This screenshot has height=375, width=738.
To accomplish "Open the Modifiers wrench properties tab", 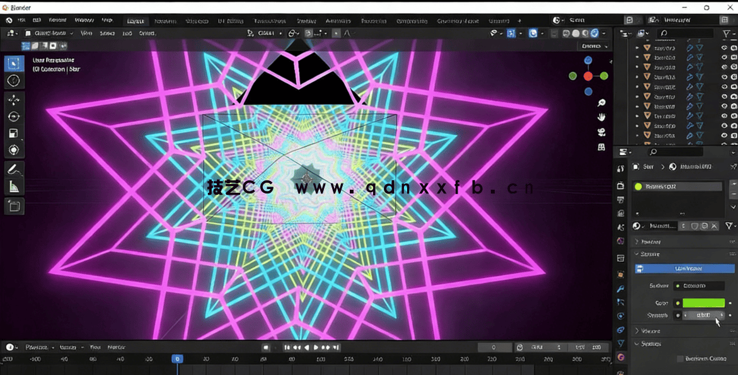I will pos(621,289).
